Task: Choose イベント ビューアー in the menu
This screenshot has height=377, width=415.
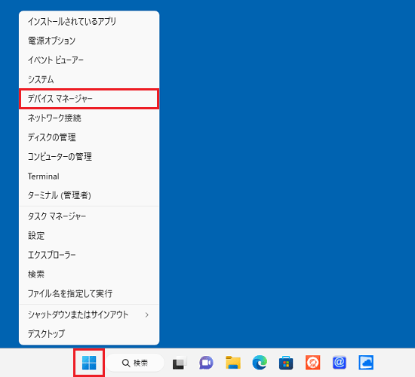Action: tap(89, 60)
